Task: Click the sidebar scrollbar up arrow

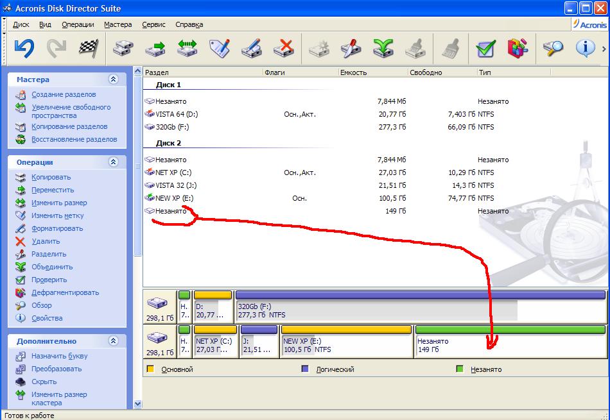Action: 137,71
